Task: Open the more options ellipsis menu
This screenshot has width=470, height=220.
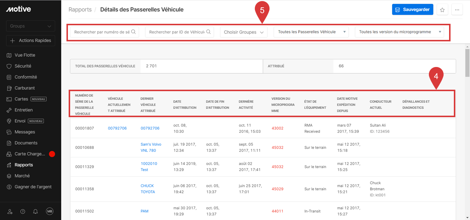Action: [457, 10]
